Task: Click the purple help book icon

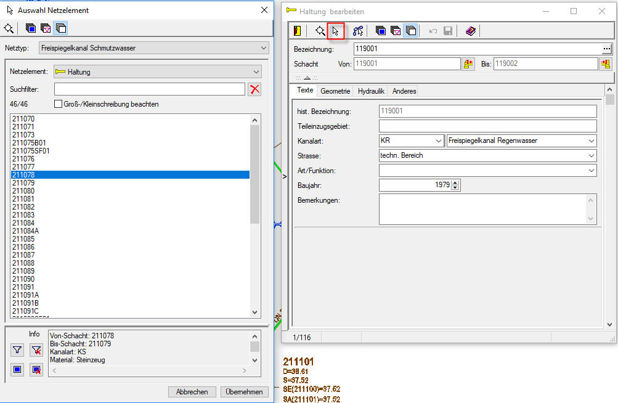Action: click(x=471, y=31)
